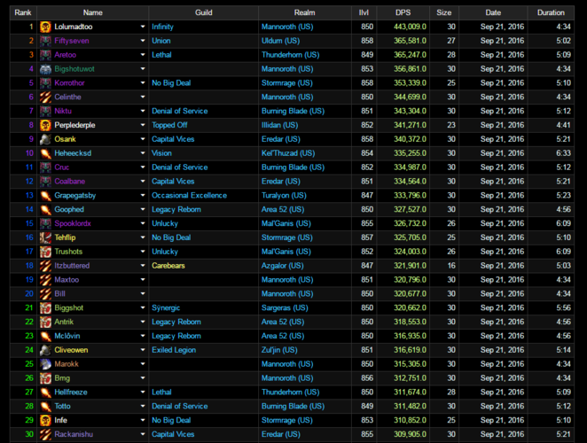Sort by the Realm column header

[x=304, y=12]
